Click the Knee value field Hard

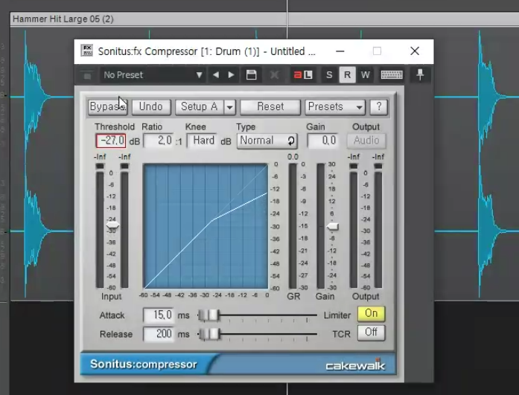point(203,141)
